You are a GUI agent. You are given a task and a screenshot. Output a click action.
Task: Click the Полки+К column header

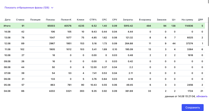click(x=66, y=20)
